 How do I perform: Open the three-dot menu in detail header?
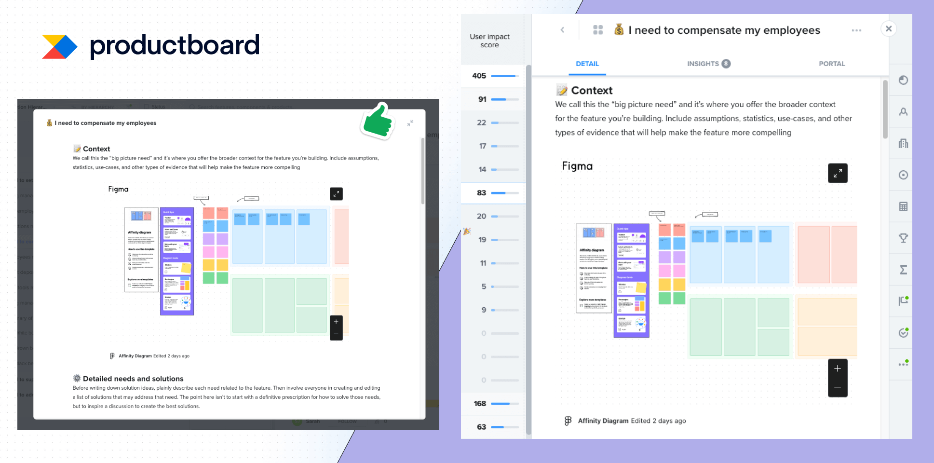(x=856, y=30)
